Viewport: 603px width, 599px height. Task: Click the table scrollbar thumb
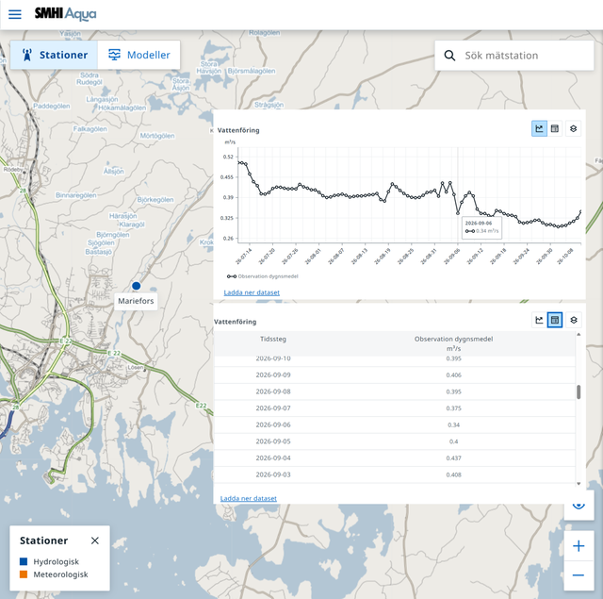coord(579,391)
